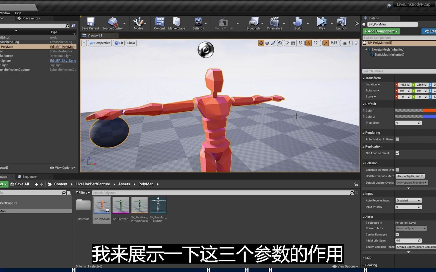The width and height of the screenshot is (436, 272).
Task: Collapse the Transform section in Details
Action: pos(364,78)
